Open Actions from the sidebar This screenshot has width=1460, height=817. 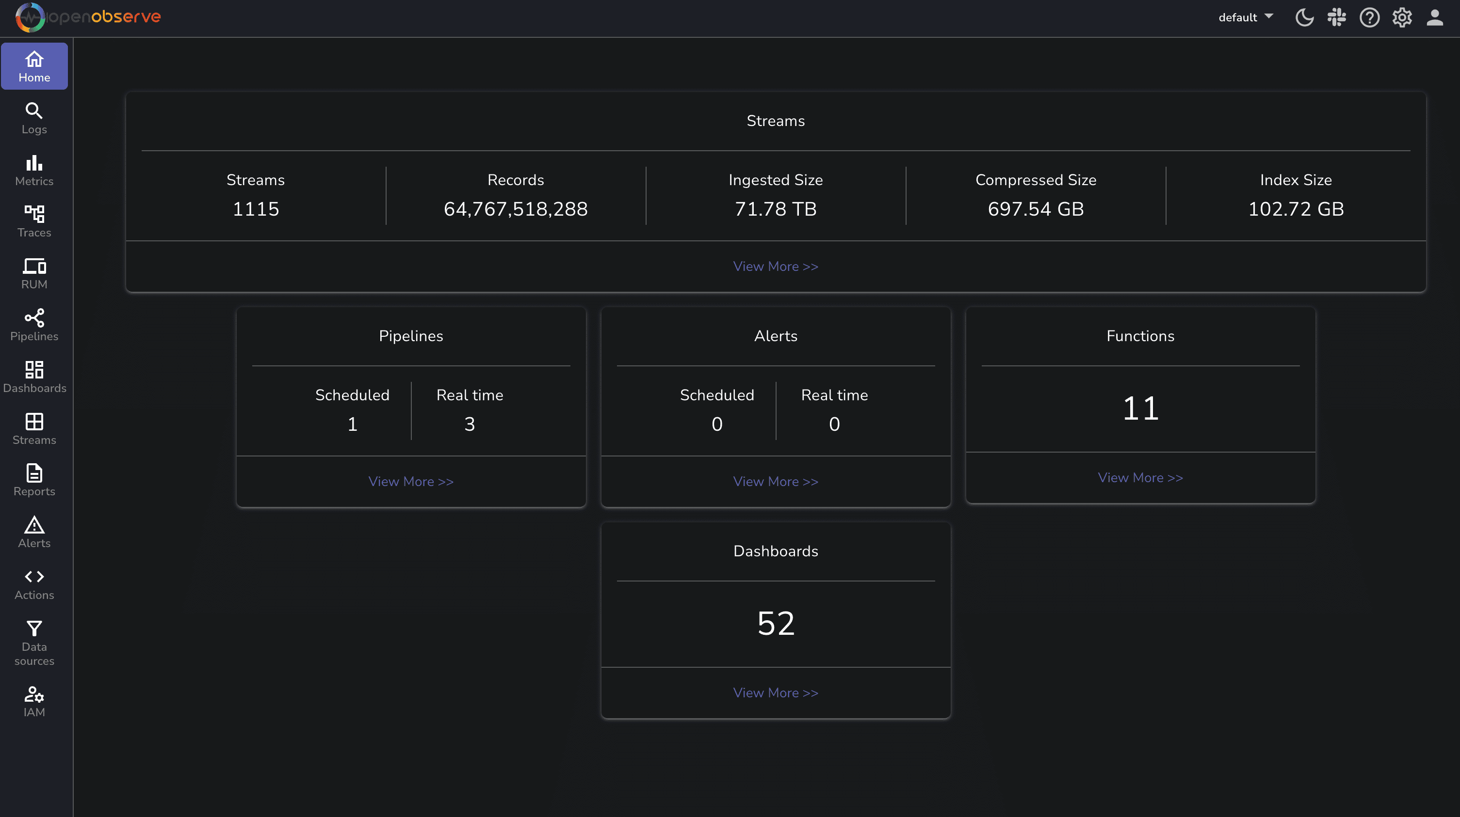(x=34, y=584)
